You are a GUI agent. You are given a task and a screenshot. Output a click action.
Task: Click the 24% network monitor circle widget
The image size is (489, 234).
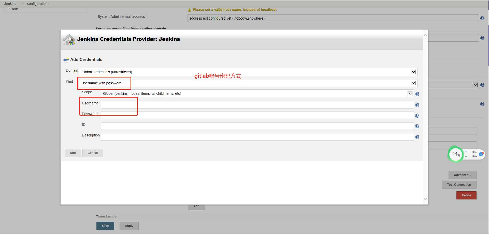(455, 154)
